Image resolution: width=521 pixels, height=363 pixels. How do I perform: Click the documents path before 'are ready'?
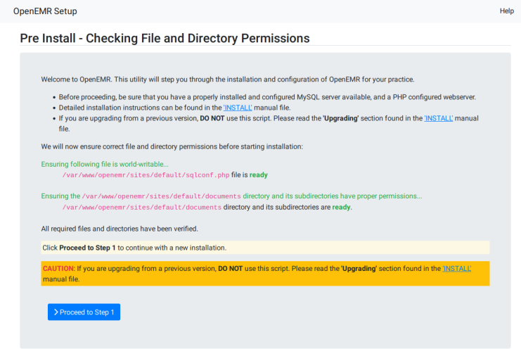click(x=141, y=208)
